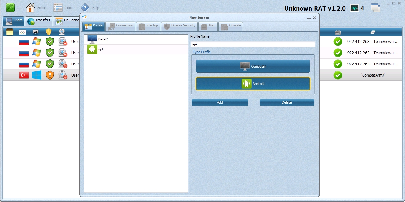Viewport: 405px width, 202px height.
Task: Open the Disable Security tab
Action: (x=179, y=26)
